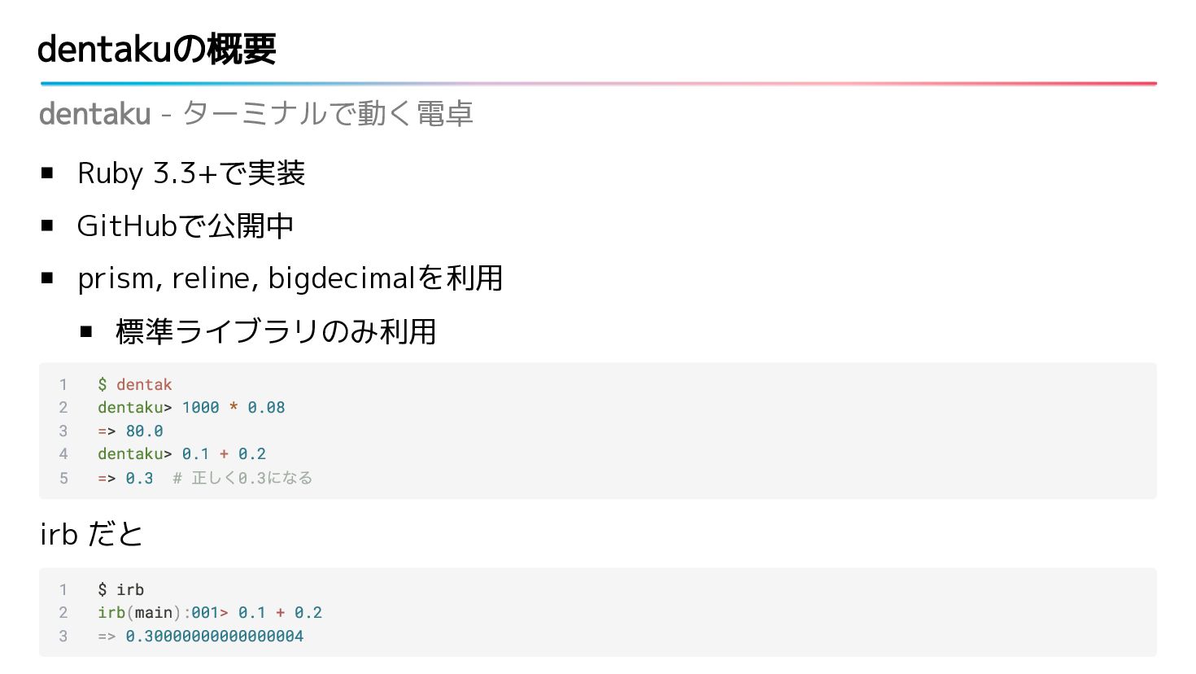This screenshot has height=674, width=1196.
Task: Click the result '0.30000000000000004'
Action: pyautogui.click(x=215, y=636)
